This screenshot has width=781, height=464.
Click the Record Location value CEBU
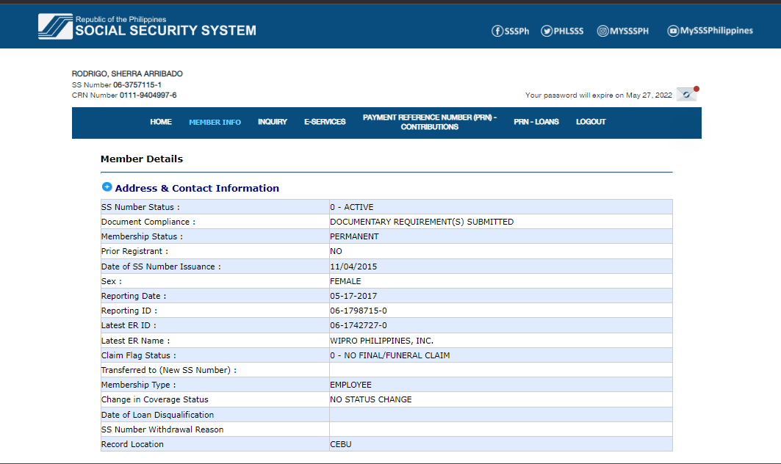tap(341, 444)
